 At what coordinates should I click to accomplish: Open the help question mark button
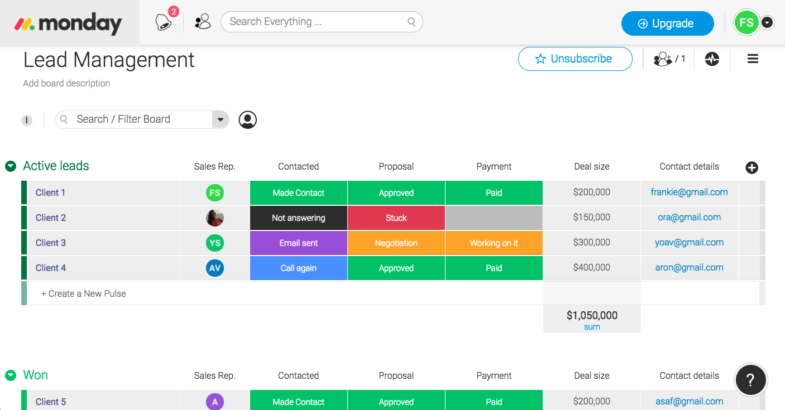(x=750, y=380)
